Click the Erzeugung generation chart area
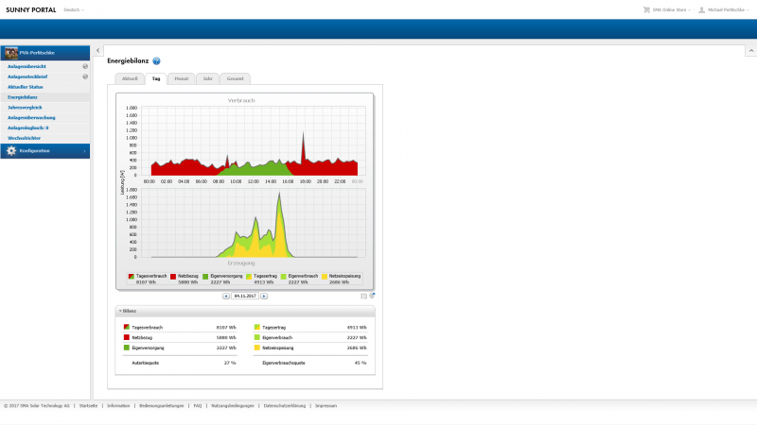Screen dimensions: 757x425 pos(253,223)
